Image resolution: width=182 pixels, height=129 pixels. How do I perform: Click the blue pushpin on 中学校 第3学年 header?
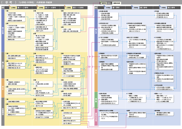[x=160, y=6]
